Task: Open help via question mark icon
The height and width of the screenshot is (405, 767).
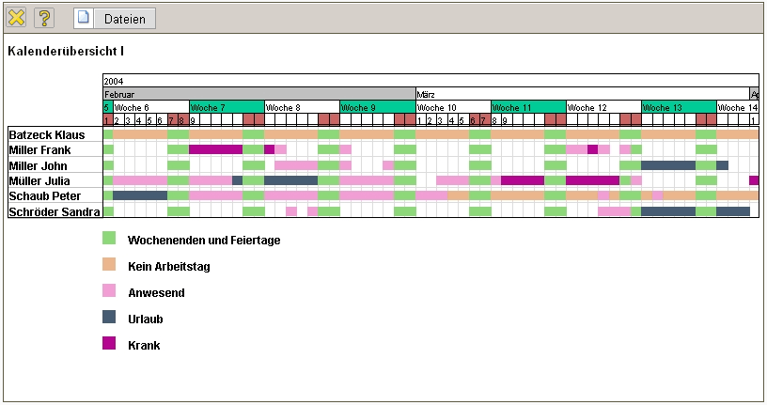Action: point(44,18)
